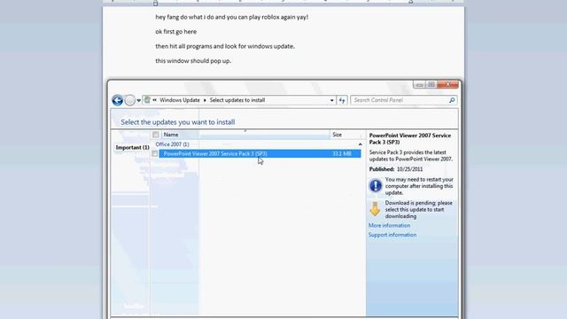Click the 'then hit all programs' line
The image size is (567, 319).
(225, 46)
